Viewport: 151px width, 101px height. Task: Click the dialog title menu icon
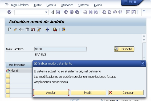(x=36, y=63)
